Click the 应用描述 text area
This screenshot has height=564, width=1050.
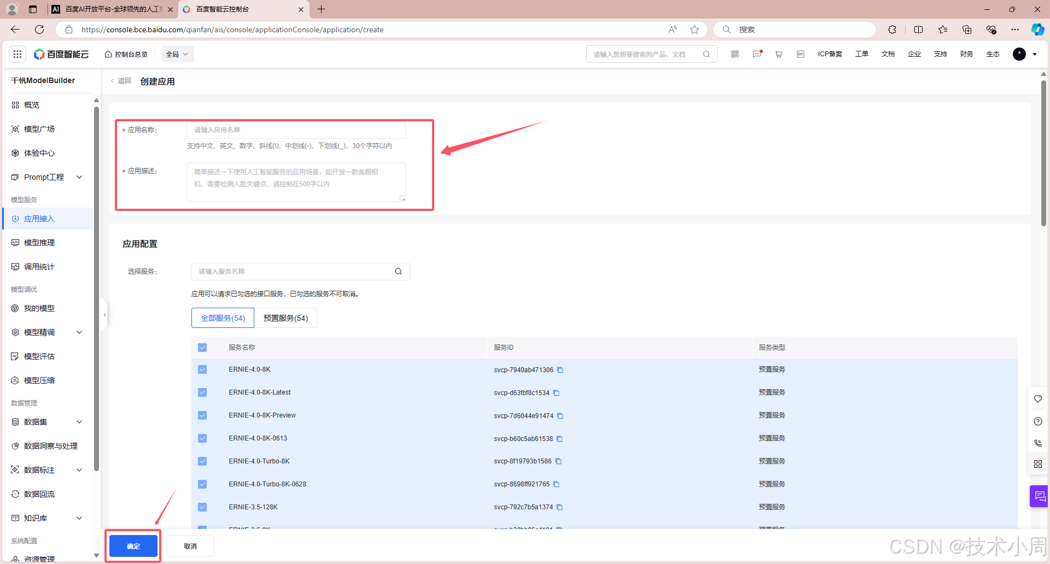[x=296, y=182]
